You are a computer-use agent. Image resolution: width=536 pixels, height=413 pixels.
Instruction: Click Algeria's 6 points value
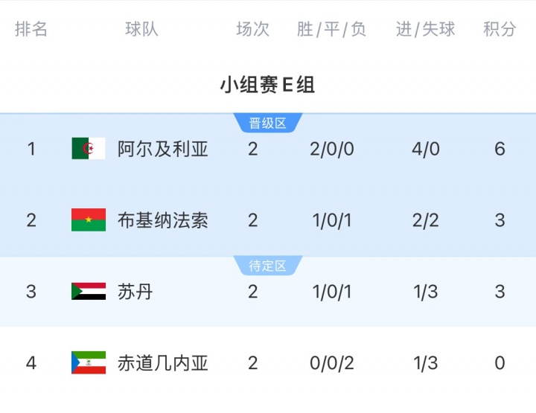(500, 149)
